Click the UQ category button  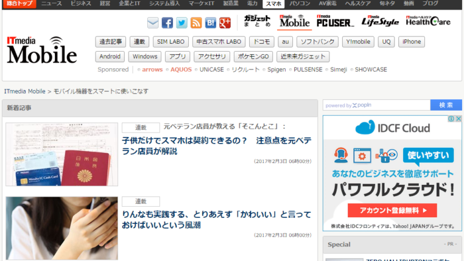[x=386, y=42]
